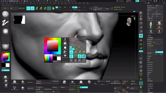This screenshot has width=166, height=93.
Task: Expand the ShadowBox sub-section
Action: click(150, 63)
